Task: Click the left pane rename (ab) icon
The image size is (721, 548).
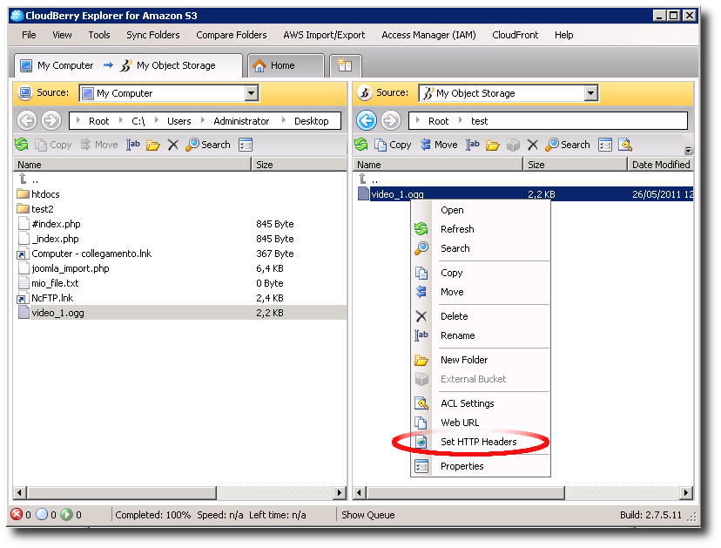Action: pyautogui.click(x=133, y=145)
